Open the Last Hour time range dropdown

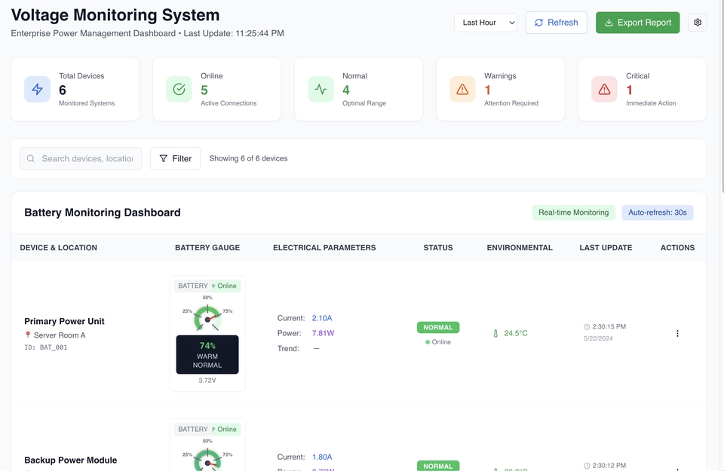click(x=485, y=23)
